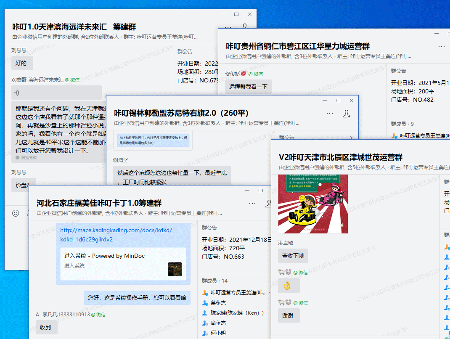Click title V2咔叮天津市北辰区津城世茂运营群
The image size is (450, 339).
tap(341, 157)
